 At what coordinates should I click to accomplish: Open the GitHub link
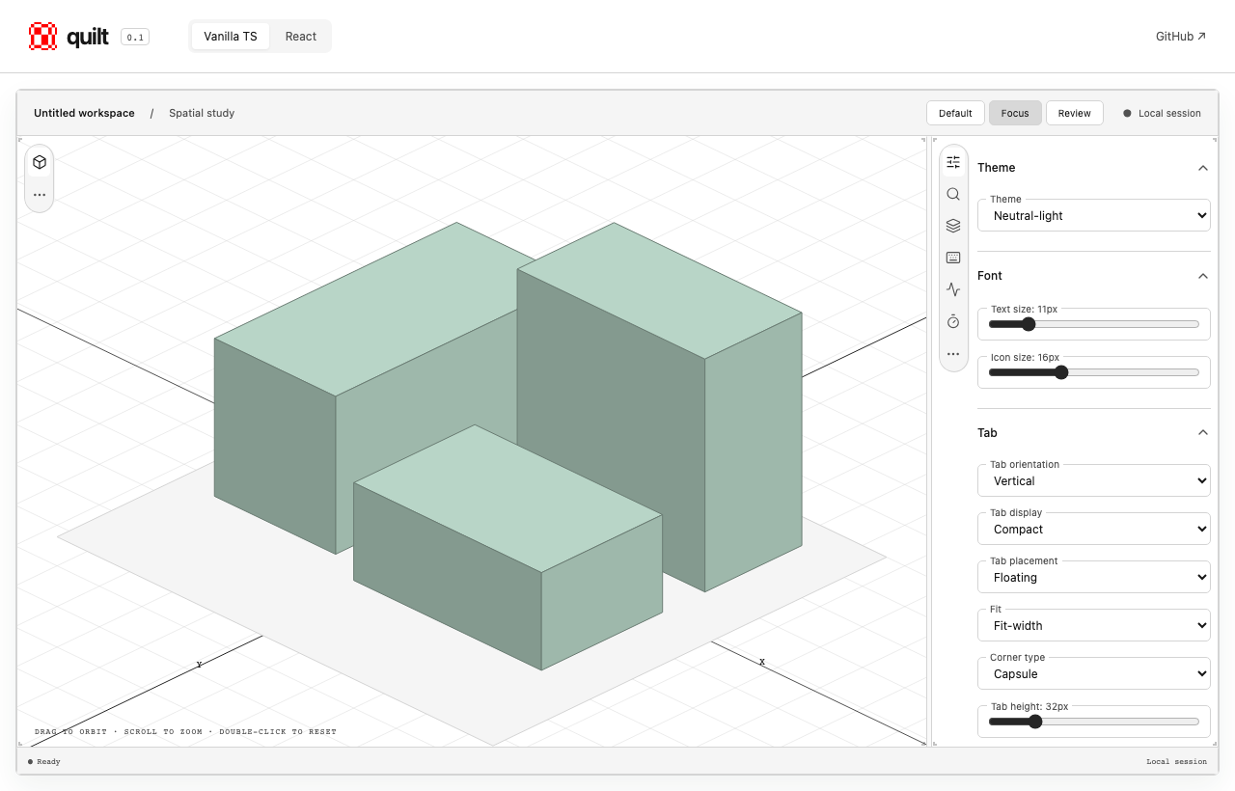1181,37
